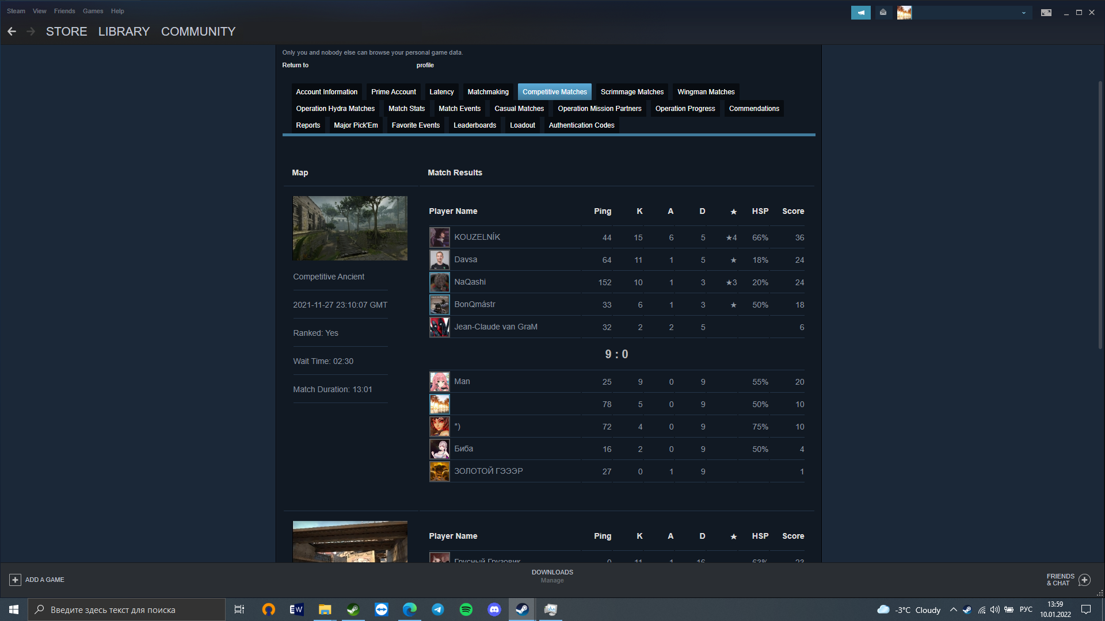This screenshot has width=1105, height=621.
Task: Open the Steam inbox envelope icon
Action: coord(883,12)
